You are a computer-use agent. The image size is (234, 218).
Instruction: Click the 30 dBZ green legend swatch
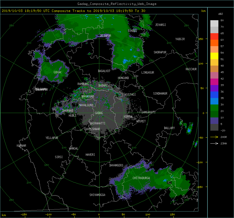pos(214,108)
